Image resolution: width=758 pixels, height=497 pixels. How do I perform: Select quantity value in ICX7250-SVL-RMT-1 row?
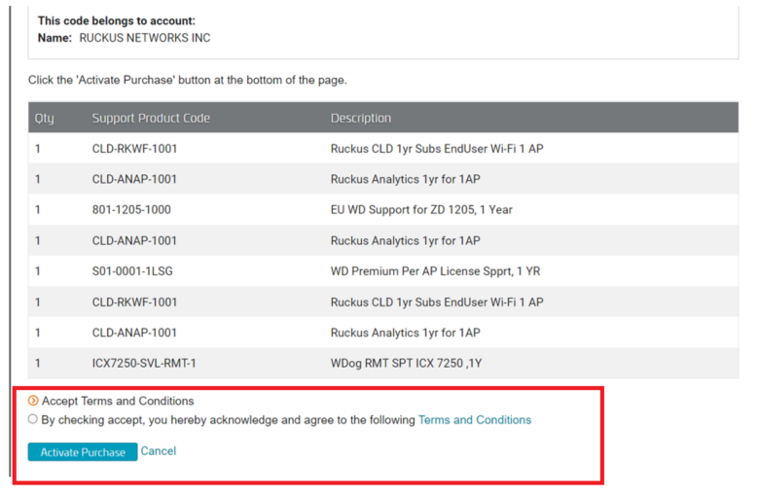point(38,363)
